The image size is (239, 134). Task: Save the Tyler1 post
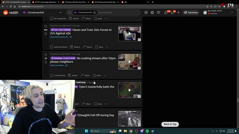click(98, 104)
